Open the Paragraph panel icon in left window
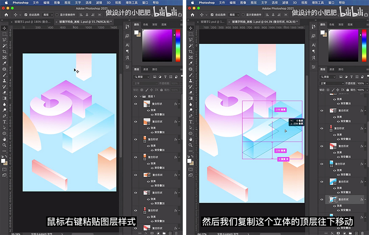This screenshot has height=235, width=369. click(x=127, y=51)
